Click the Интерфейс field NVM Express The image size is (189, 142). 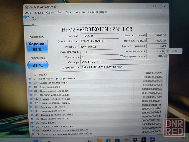pos(100,46)
